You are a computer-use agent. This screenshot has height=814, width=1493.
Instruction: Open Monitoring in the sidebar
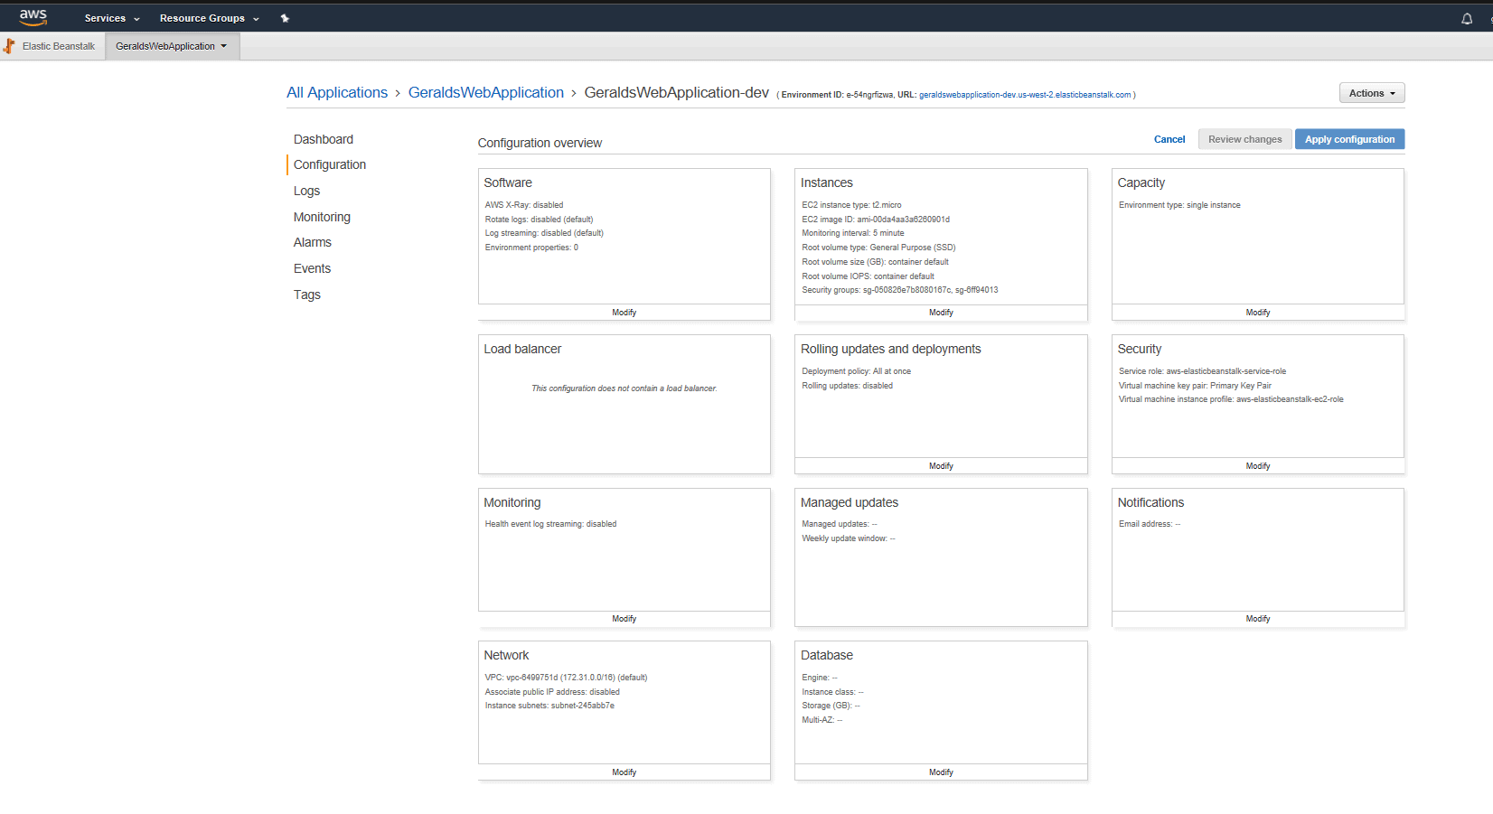[x=322, y=217]
